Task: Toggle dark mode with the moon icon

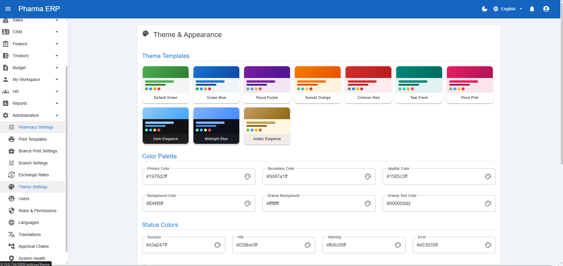Action: pyautogui.click(x=484, y=9)
